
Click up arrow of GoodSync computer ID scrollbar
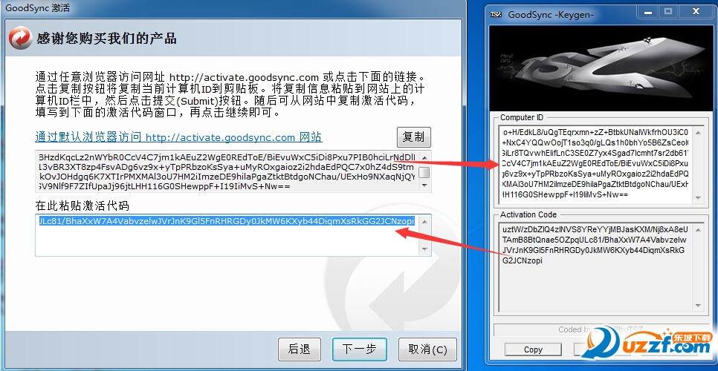[x=424, y=157]
